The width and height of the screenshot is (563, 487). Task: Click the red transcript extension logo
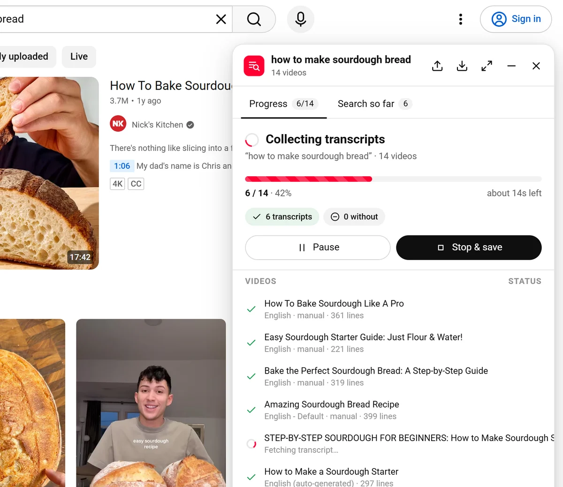coord(254,66)
